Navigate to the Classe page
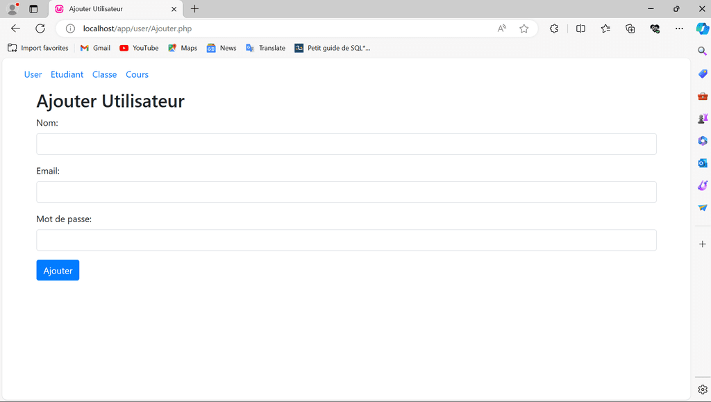This screenshot has height=402, width=711. pyautogui.click(x=104, y=74)
